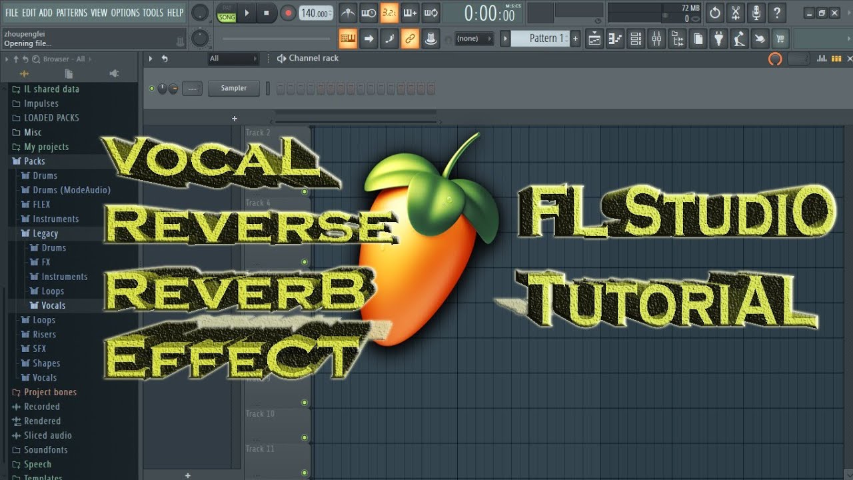
Task: Open the shopping cart content library
Action: (780, 39)
